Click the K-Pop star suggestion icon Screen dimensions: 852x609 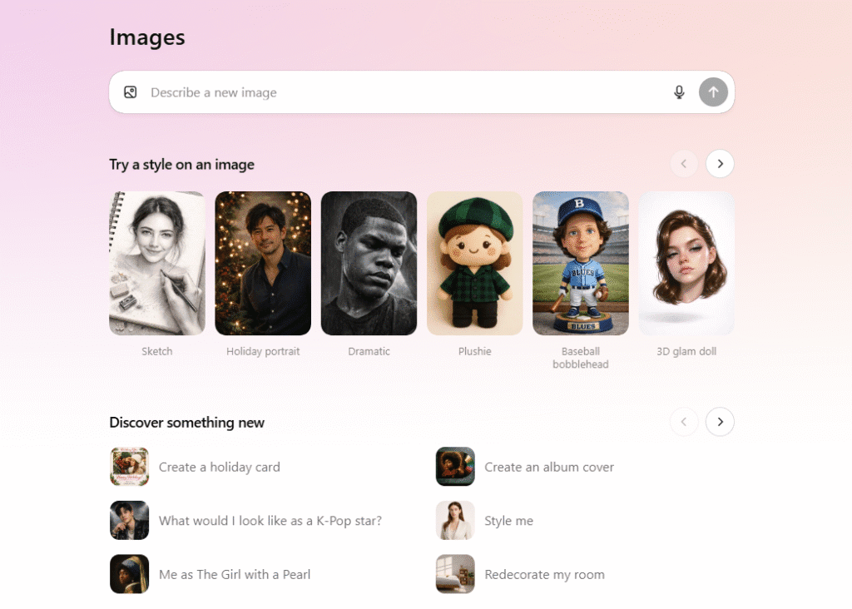pyautogui.click(x=129, y=520)
